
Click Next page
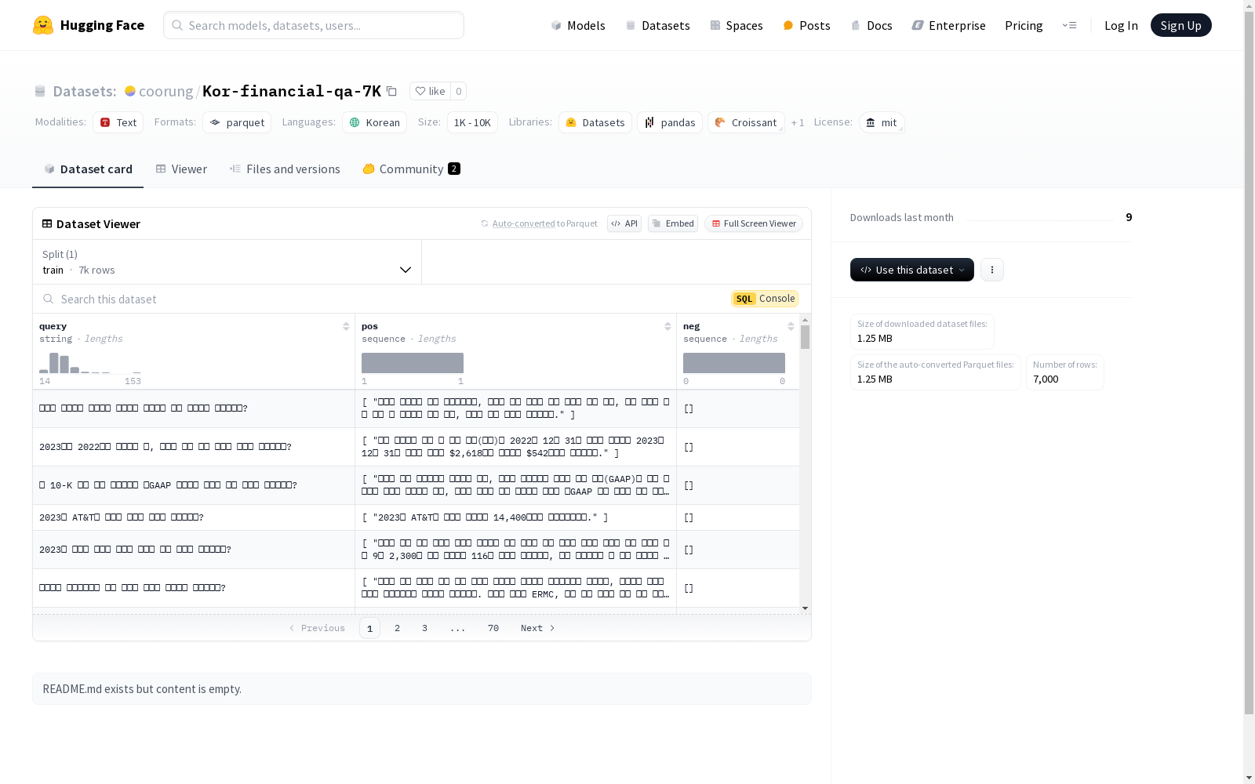tap(538, 628)
